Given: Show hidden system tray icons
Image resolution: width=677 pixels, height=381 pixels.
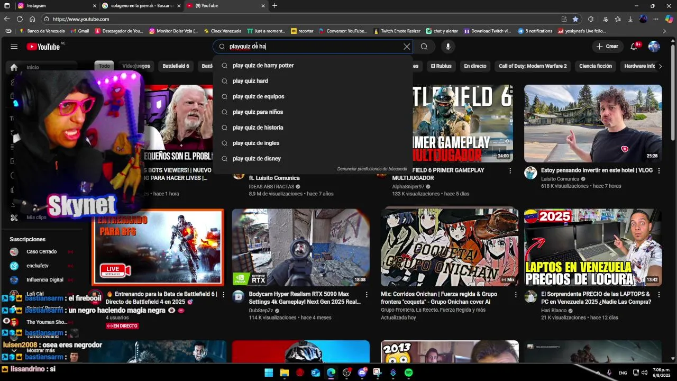Looking at the screenshot, I should pos(598,373).
